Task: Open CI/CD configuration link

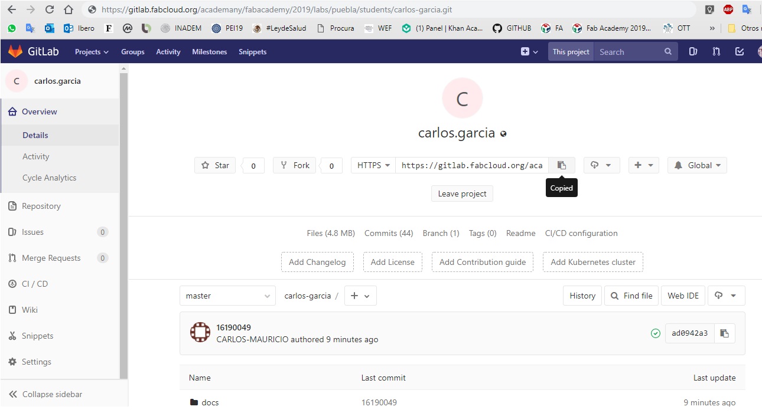Action: (581, 233)
